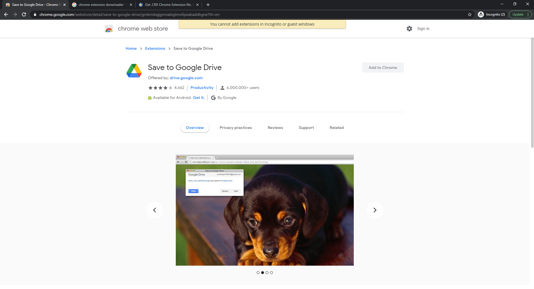This screenshot has width=534, height=289.
Task: Click the page vertical scrollbar
Action: point(532,92)
